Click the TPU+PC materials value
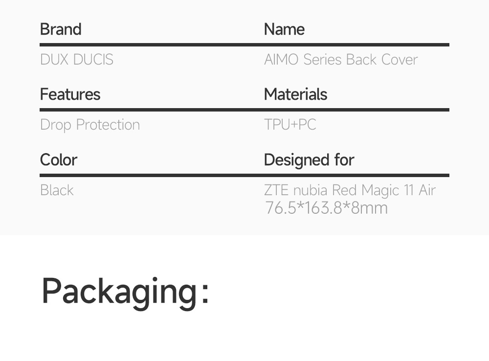 coord(290,125)
